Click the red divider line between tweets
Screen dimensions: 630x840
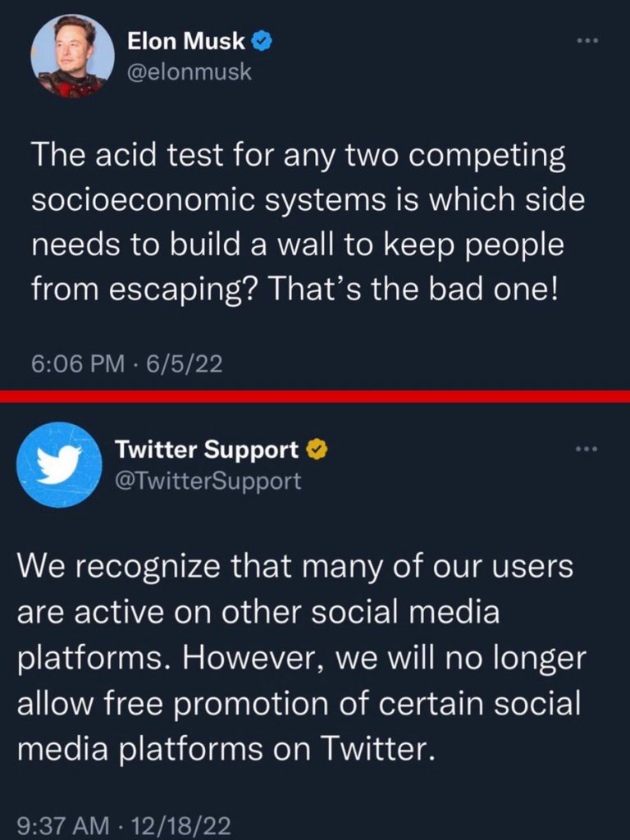(315, 396)
